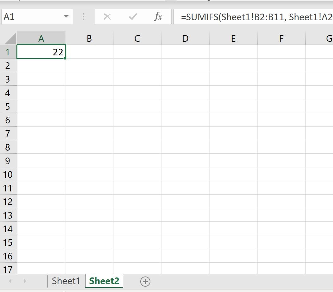Select column E header
Screen dimensions: 333x292
(x=233, y=38)
